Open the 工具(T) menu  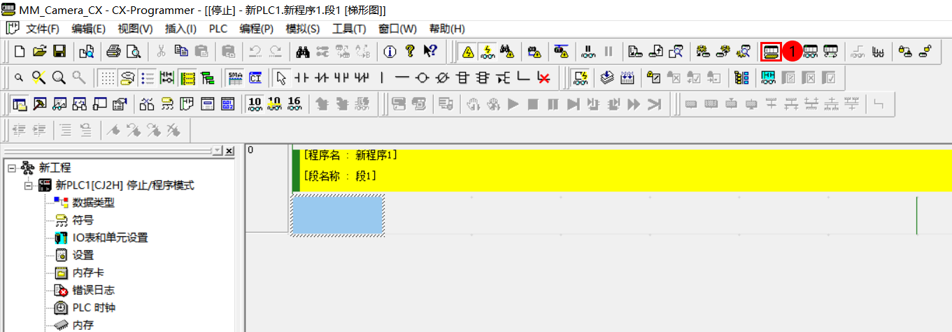click(349, 29)
